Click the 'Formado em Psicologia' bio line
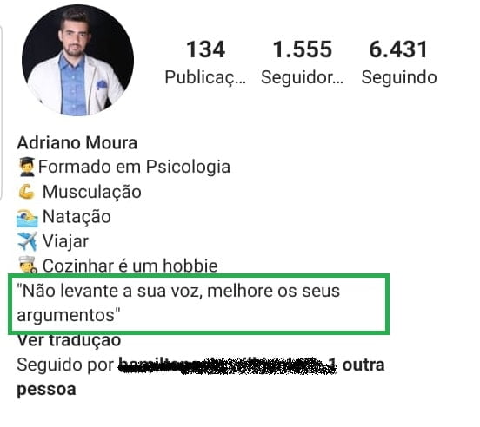The image size is (480, 427). tap(134, 167)
